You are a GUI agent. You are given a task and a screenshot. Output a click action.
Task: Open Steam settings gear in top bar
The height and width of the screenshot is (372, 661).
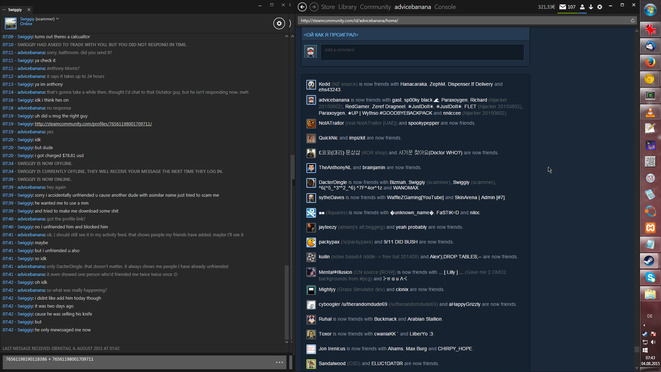click(x=600, y=7)
